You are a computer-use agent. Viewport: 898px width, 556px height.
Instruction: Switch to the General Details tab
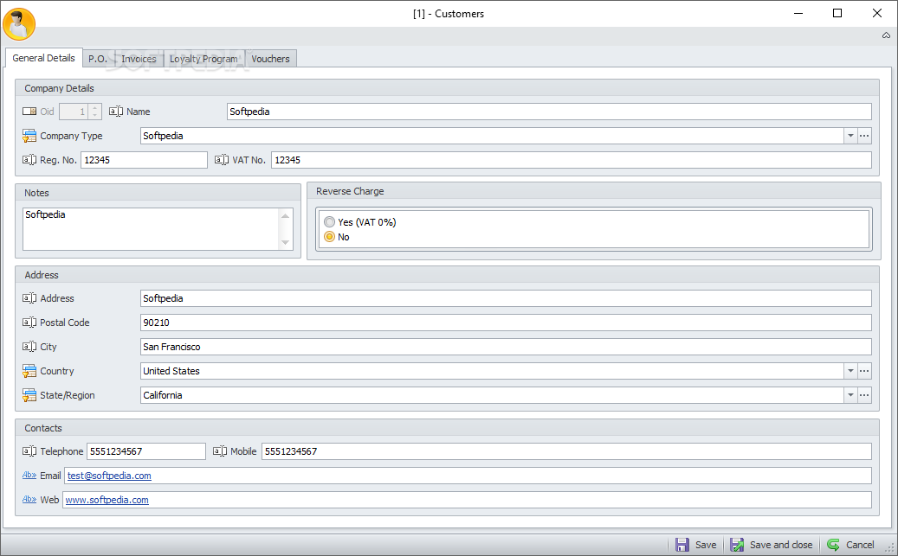coord(44,58)
